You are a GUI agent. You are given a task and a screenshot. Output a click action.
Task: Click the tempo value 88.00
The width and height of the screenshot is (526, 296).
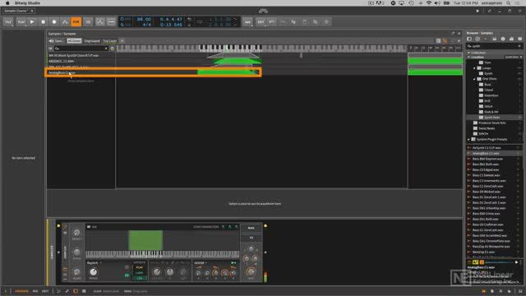(x=144, y=20)
